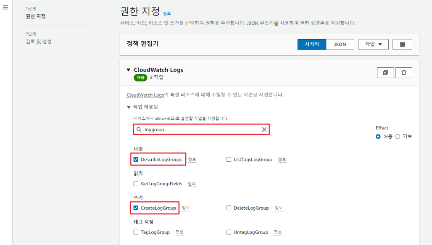Go to step 2 검토 및 생성
The height and width of the screenshot is (245, 432).
[39, 42]
